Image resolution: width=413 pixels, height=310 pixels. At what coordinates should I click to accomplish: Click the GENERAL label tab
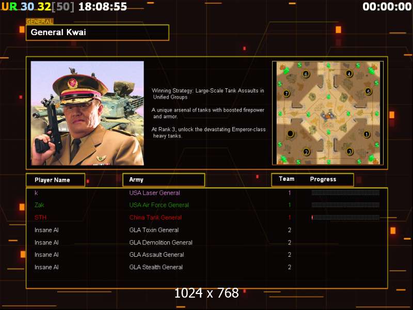[40, 21]
